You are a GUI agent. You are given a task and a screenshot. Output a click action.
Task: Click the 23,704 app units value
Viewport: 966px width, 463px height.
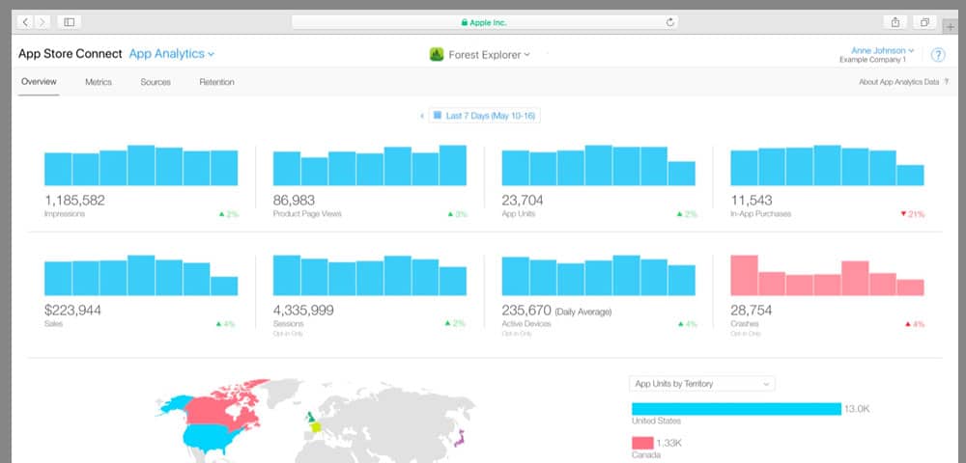[x=523, y=201]
